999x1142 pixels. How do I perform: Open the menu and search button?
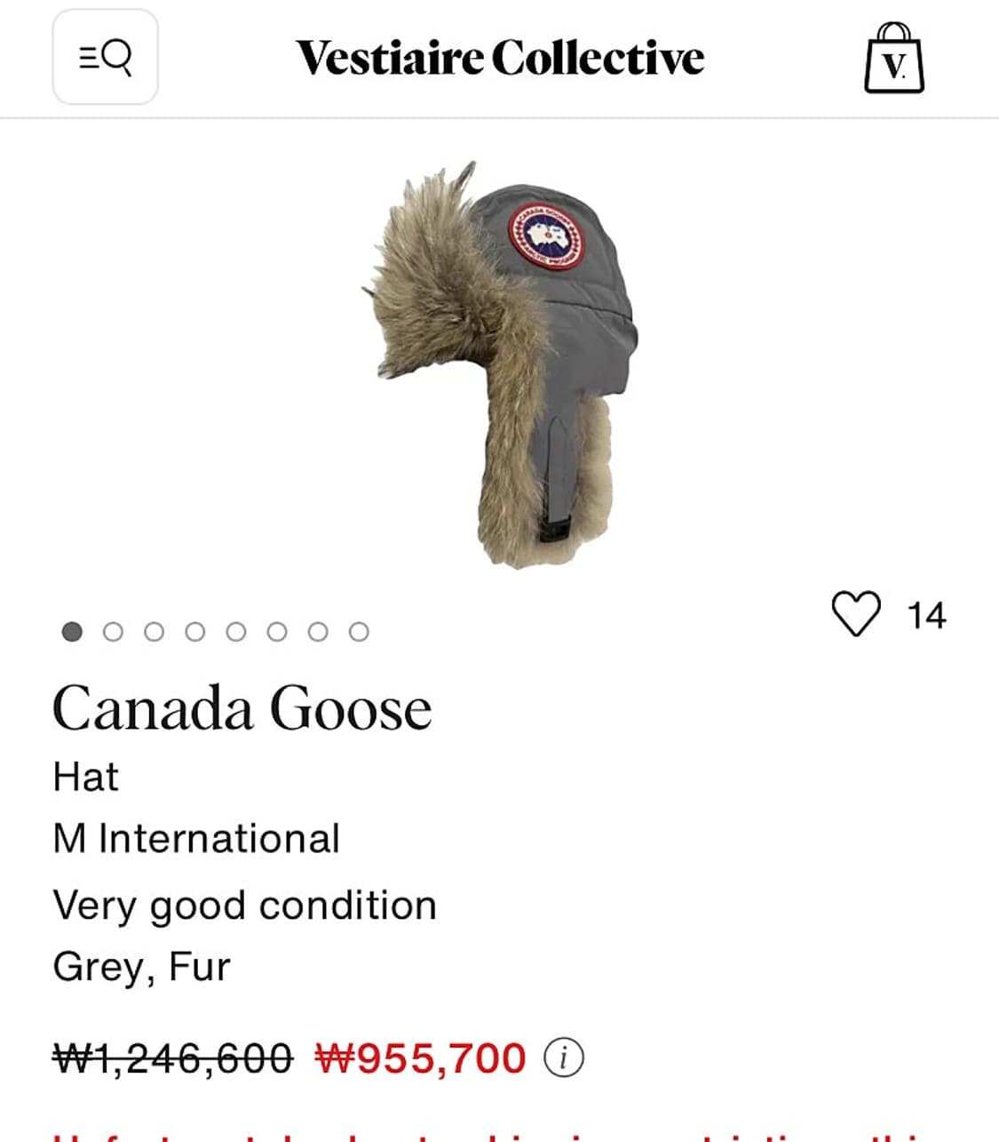105,58
